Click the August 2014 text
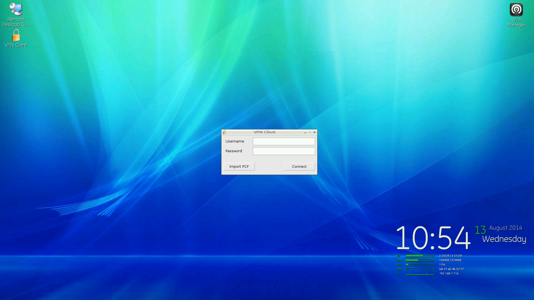534x300 pixels. pos(506,228)
